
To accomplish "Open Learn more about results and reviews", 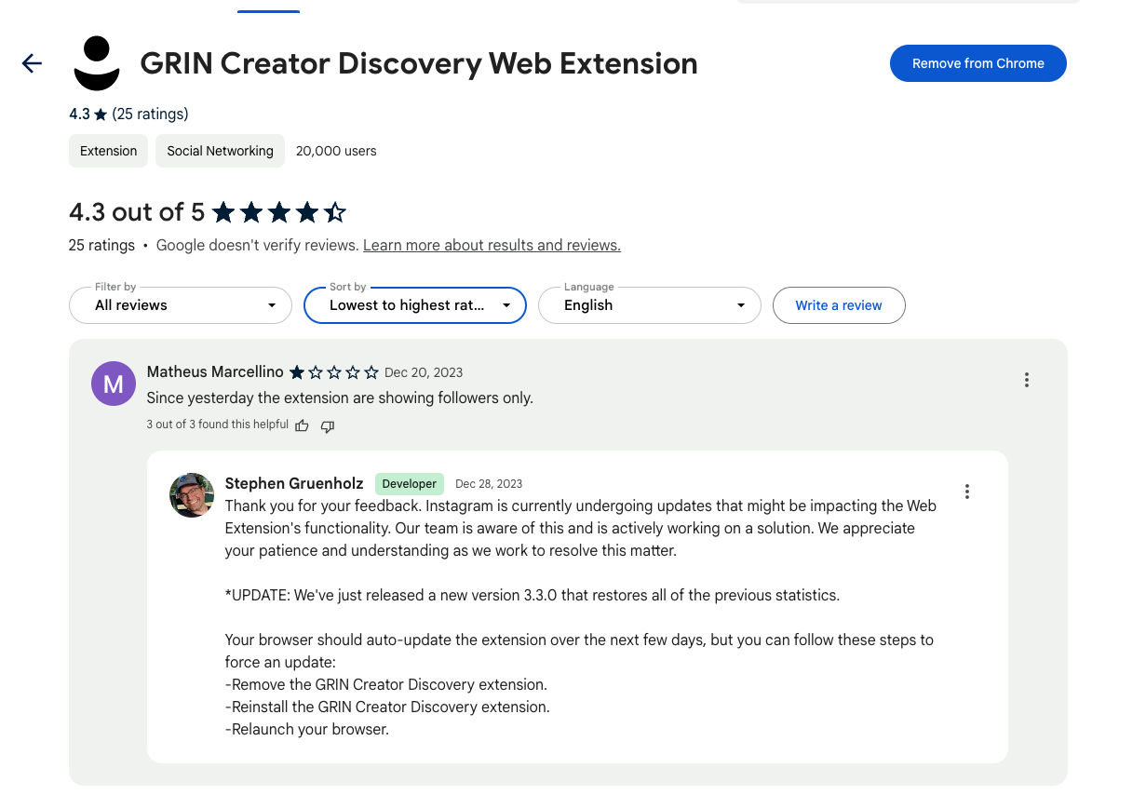I will [492, 246].
